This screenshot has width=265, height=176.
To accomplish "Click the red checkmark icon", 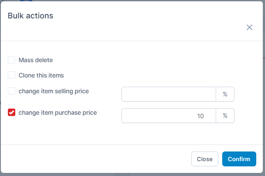I will [x=12, y=113].
